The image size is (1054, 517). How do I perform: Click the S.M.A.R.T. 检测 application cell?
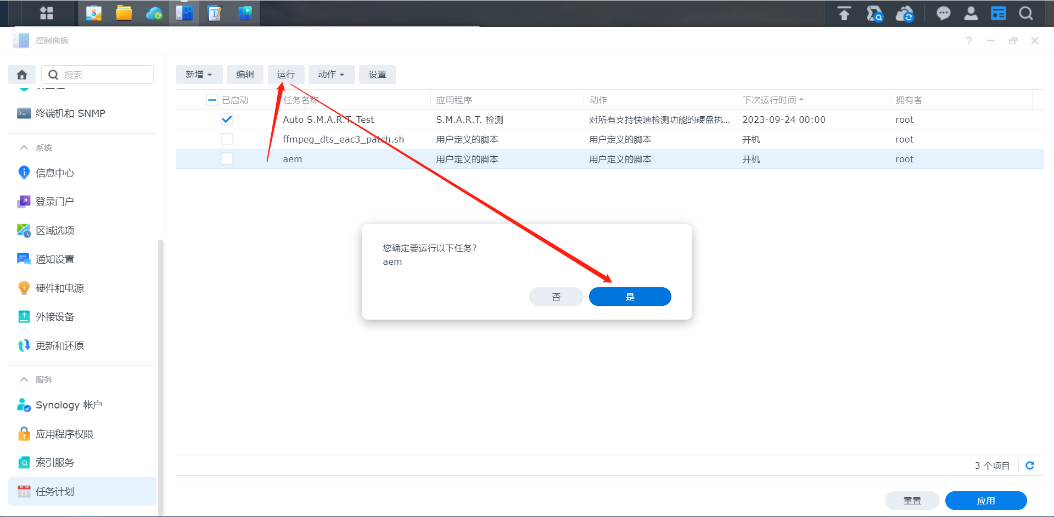[469, 120]
